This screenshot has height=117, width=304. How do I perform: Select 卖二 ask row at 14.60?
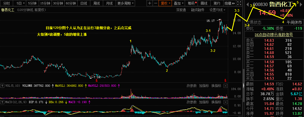click(274, 53)
